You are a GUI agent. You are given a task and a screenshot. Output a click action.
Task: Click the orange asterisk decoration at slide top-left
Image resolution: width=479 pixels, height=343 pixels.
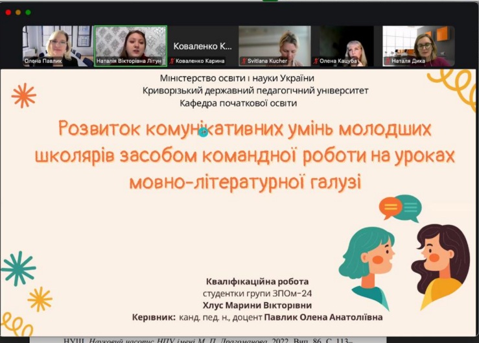(x=23, y=95)
